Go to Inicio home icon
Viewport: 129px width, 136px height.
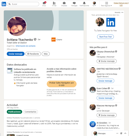tap(44, 4)
